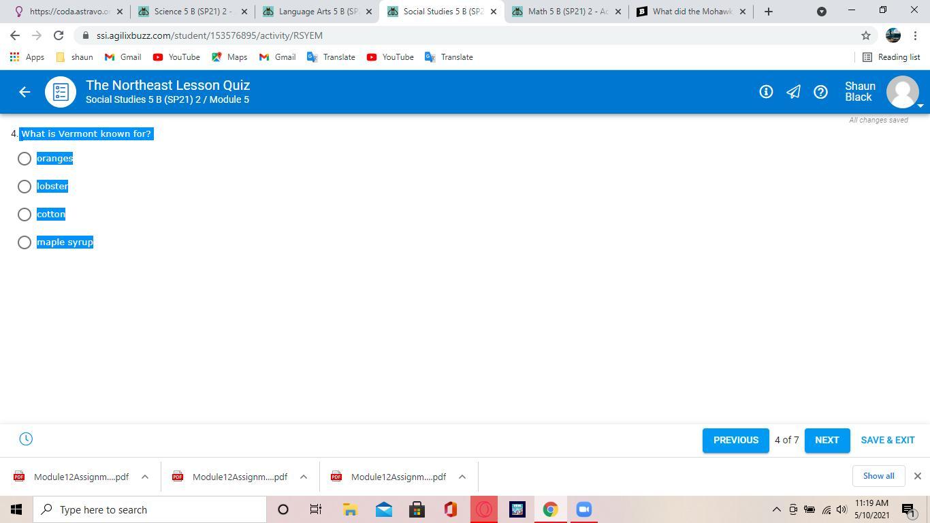Open the Apps grid in bookmarks bar

coord(27,57)
